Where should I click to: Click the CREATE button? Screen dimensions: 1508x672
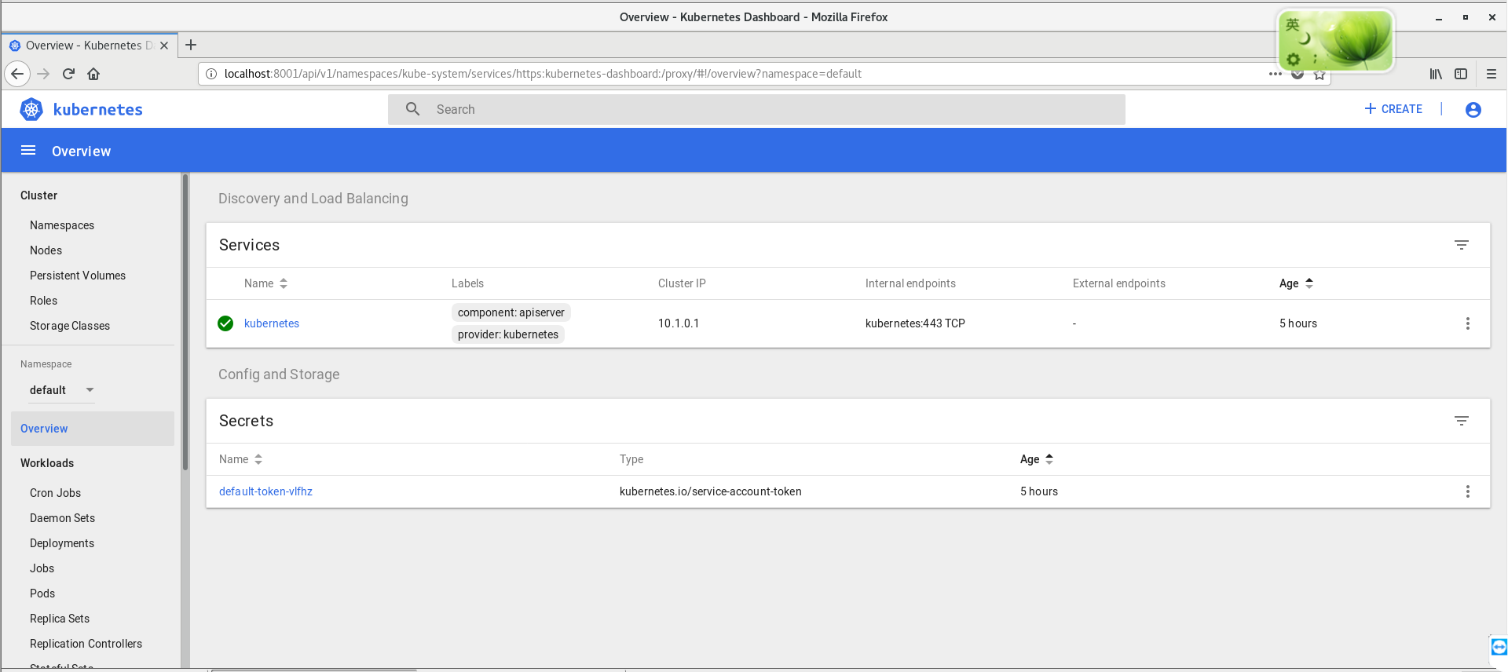tap(1393, 109)
